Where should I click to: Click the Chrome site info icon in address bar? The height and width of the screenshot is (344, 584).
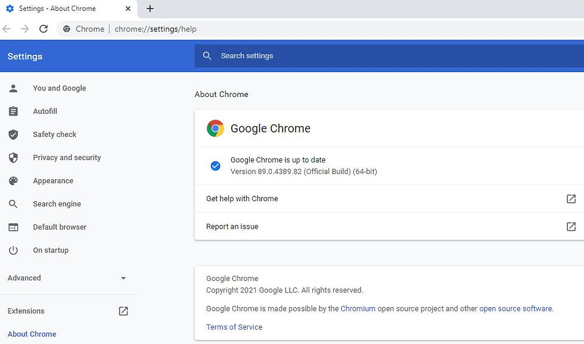[67, 29]
